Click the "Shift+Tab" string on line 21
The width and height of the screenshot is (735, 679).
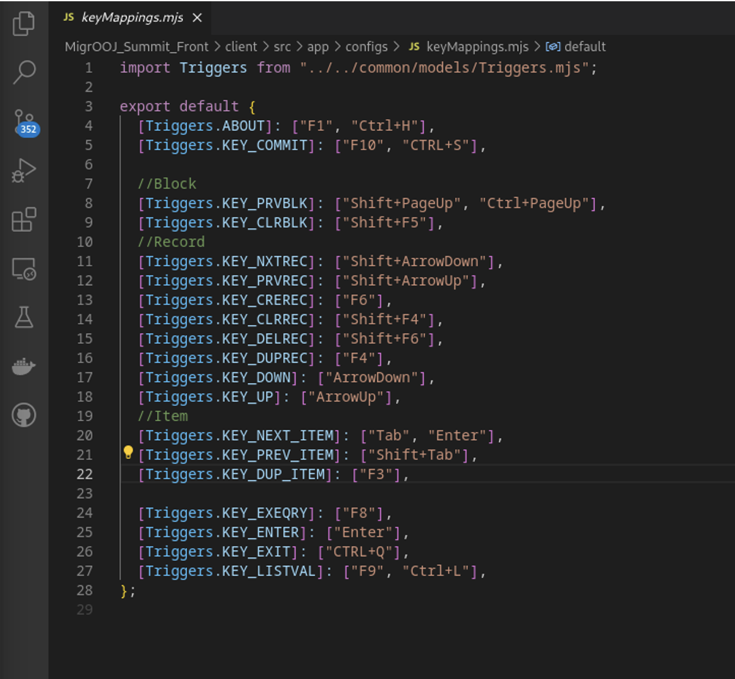point(414,455)
